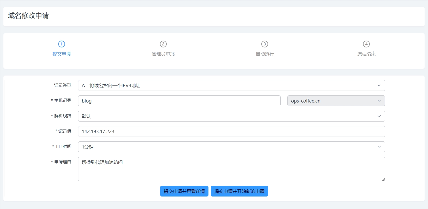Image resolution: width=428 pixels, height=209 pixels.
Task: Go to the 自动执行 step label
Action: pyautogui.click(x=265, y=54)
